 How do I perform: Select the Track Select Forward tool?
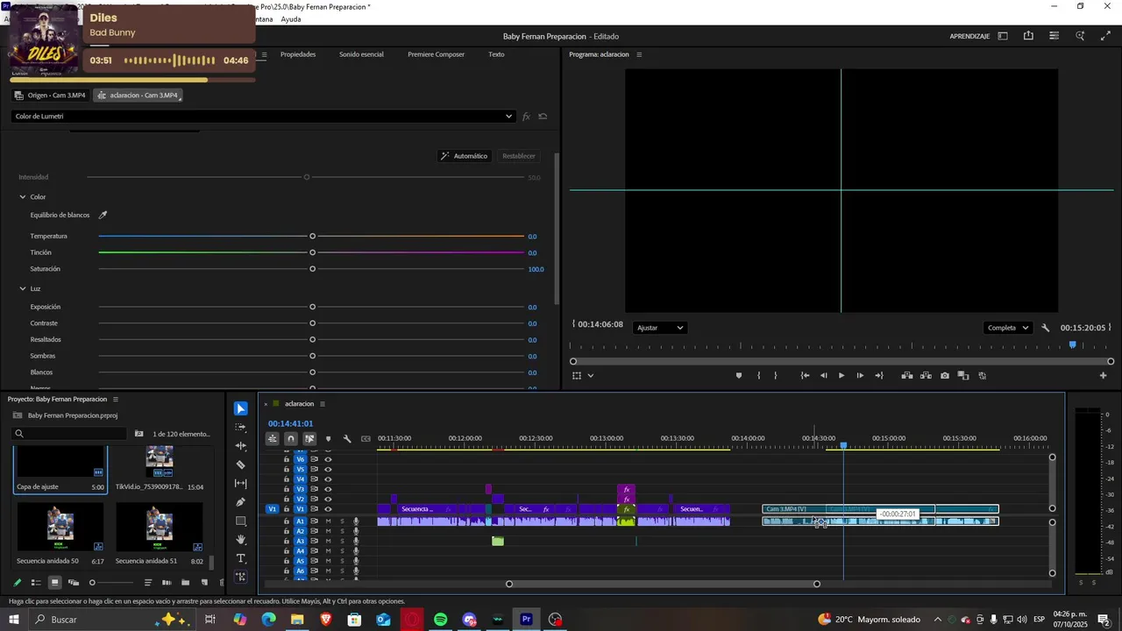pos(241,427)
